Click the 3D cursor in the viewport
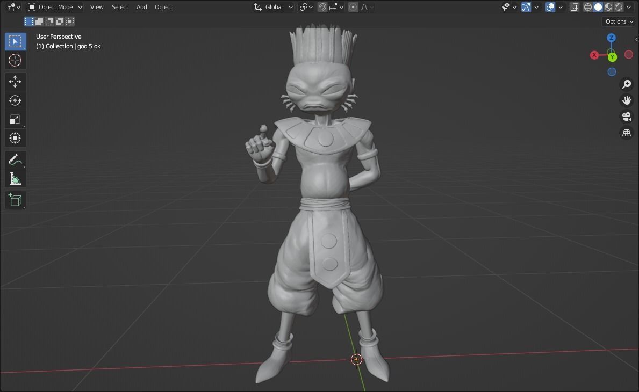Image resolution: width=639 pixels, height=392 pixels. tap(357, 359)
